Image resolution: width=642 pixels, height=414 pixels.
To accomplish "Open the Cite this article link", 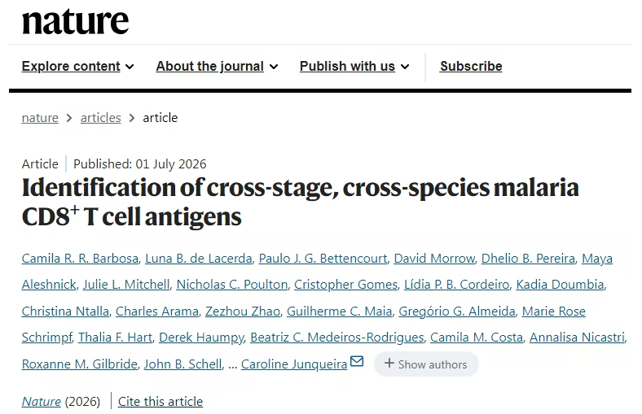I will click(x=160, y=401).
